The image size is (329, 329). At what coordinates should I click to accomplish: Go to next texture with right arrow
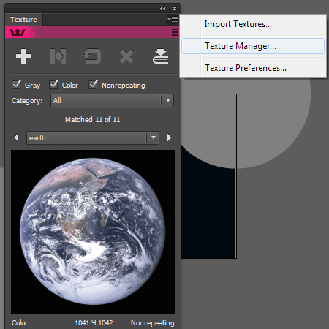169,137
